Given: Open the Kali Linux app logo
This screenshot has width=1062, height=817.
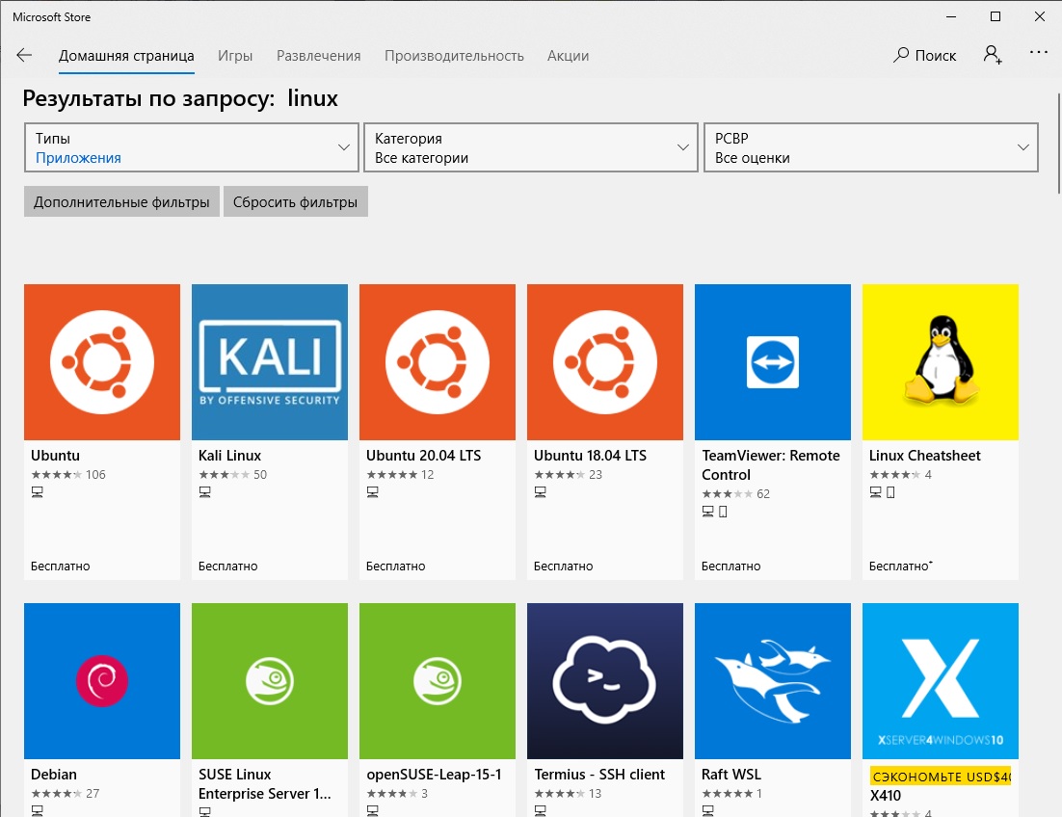Looking at the screenshot, I should click(x=270, y=362).
